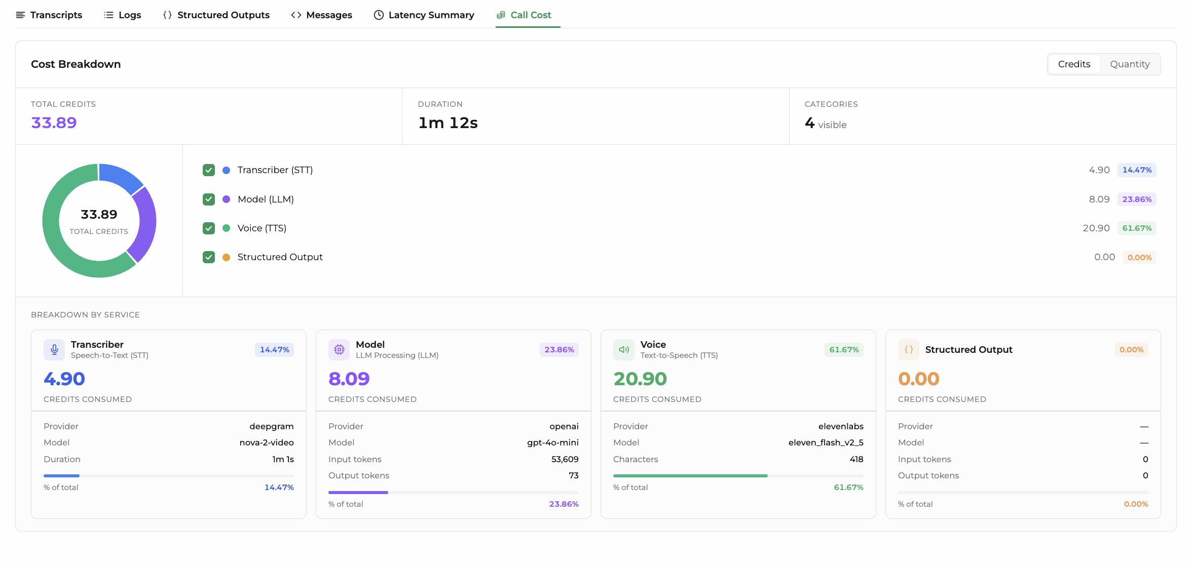Click the Messages code brackets icon

296,15
